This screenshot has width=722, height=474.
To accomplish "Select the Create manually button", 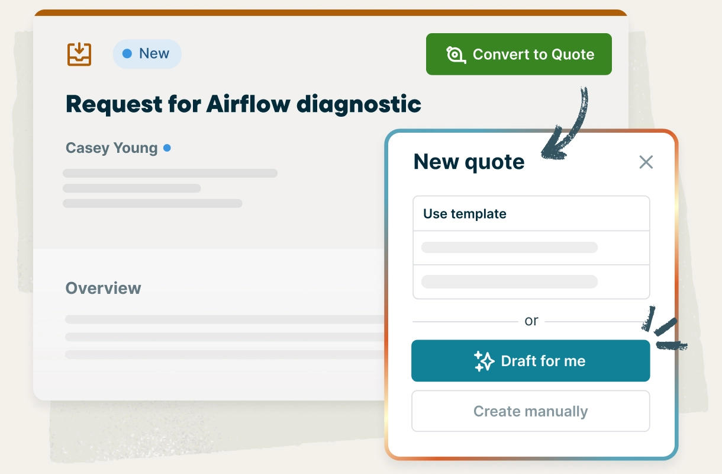I will 530,411.
